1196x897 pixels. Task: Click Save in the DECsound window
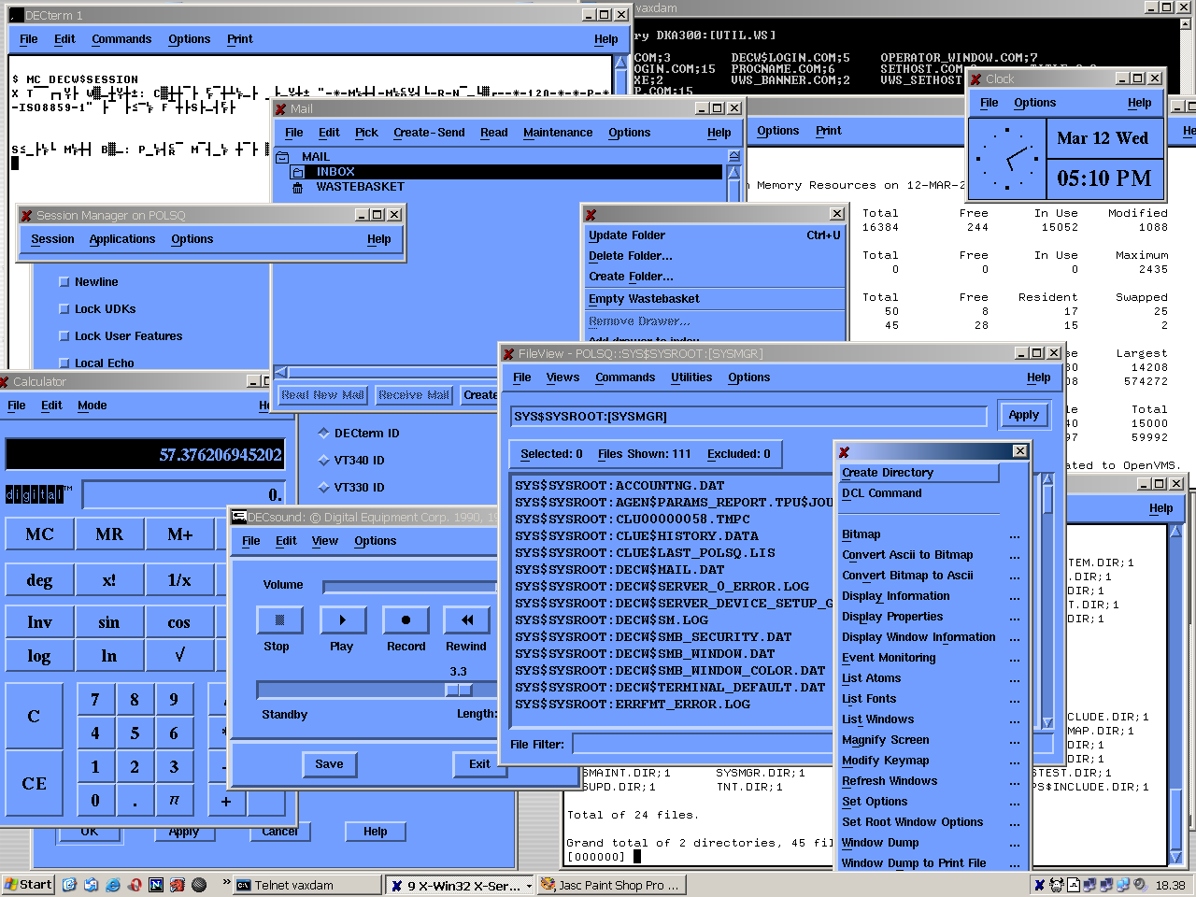pos(329,764)
